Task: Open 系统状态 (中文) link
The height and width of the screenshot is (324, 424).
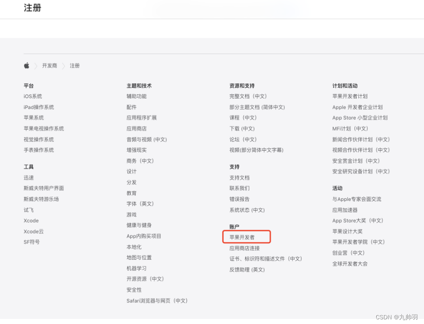Action: [x=247, y=210]
